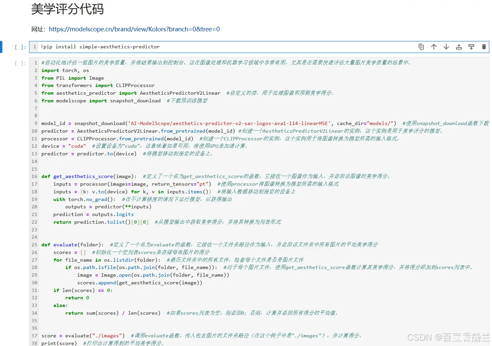The height and width of the screenshot is (346, 492).
Task: Click the 美学评分代码 heading
Action: [x=67, y=9]
